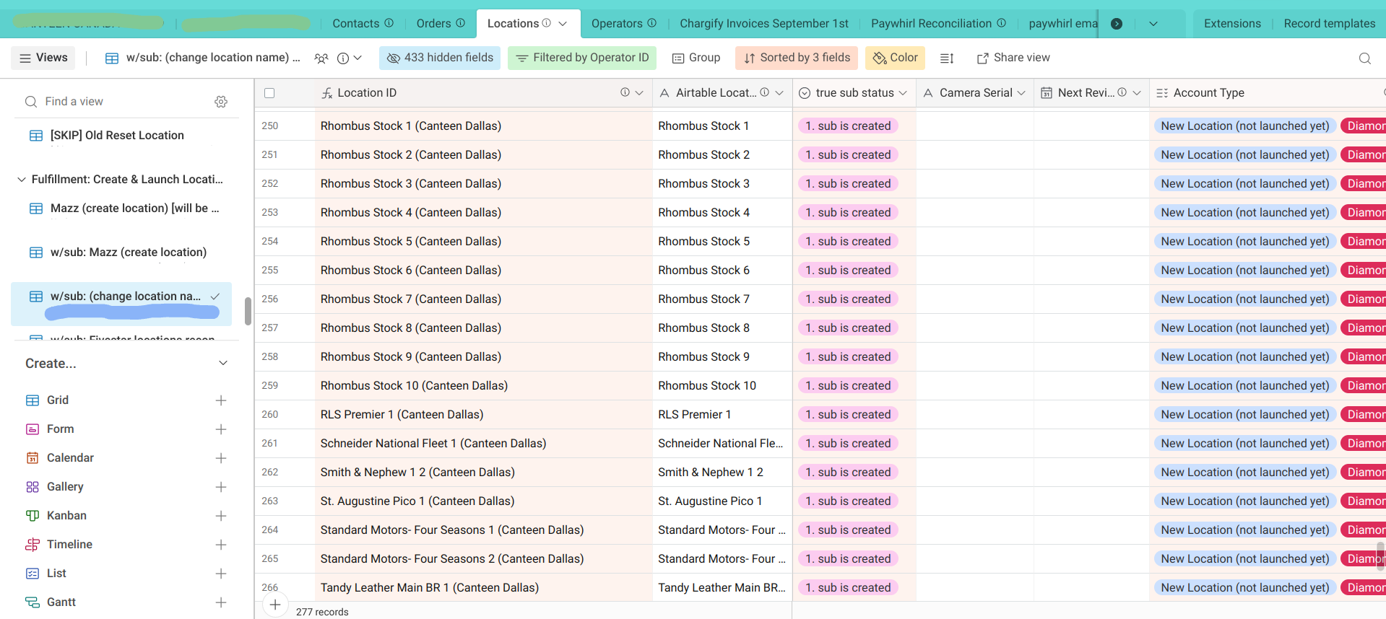Add a new record with the bottom plus button
This screenshot has height=619, width=1386.
[x=275, y=605]
